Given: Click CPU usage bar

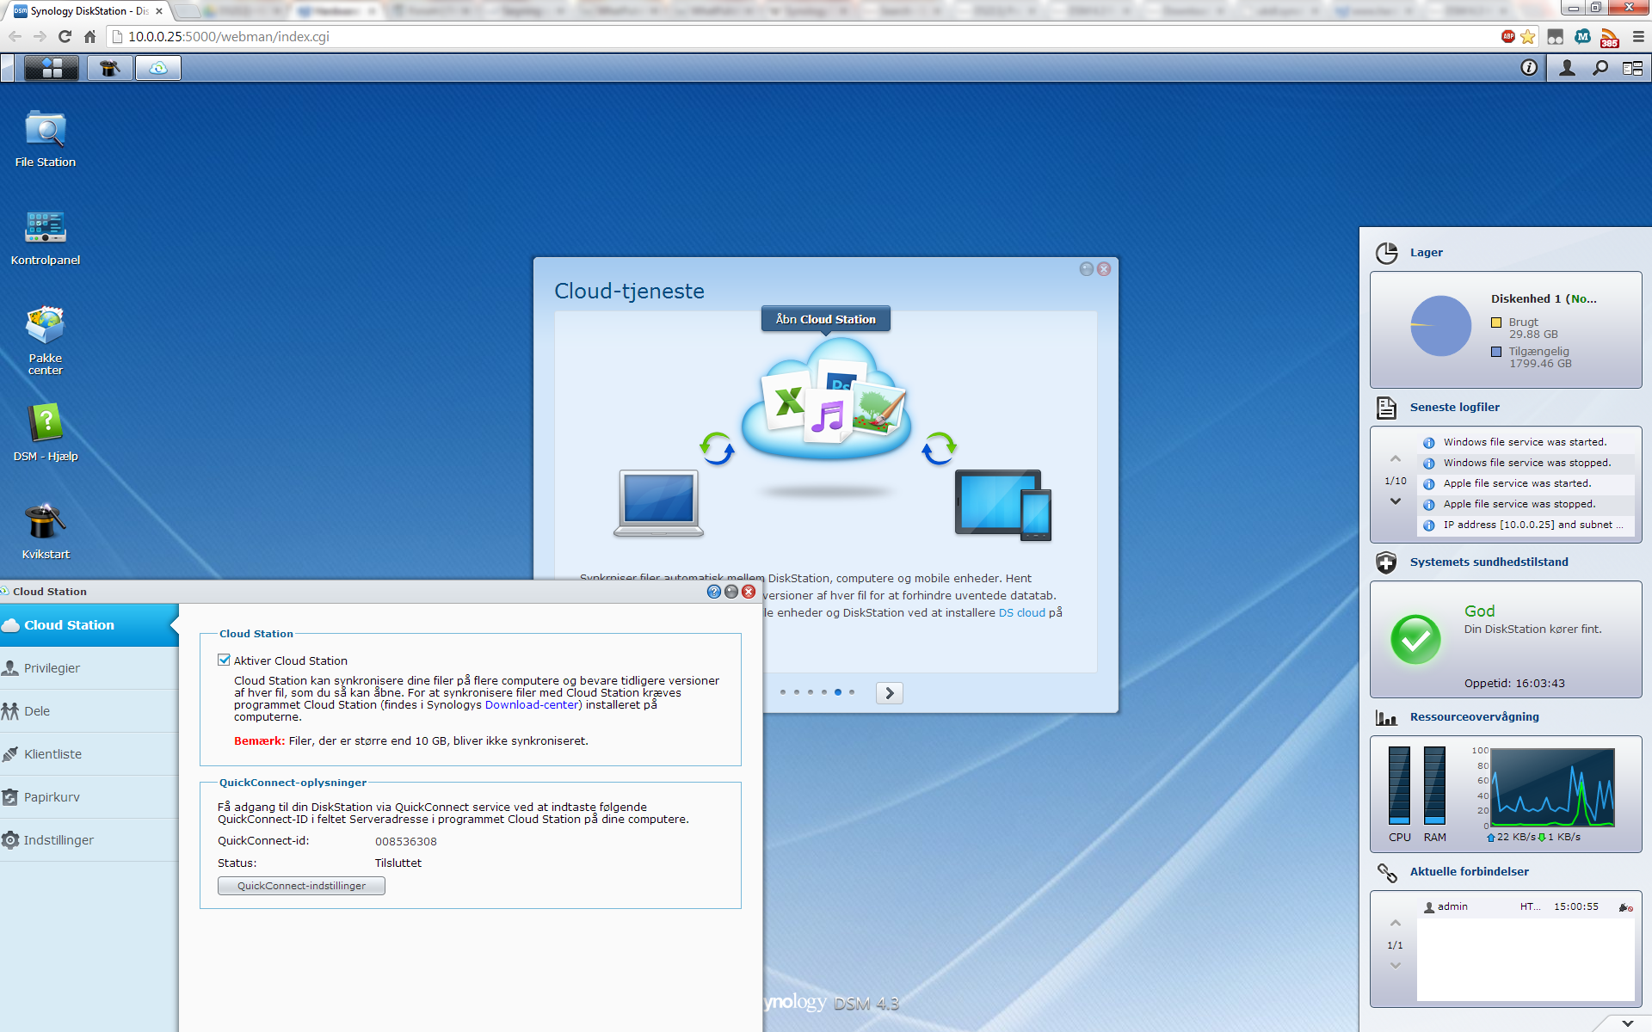Looking at the screenshot, I should (x=1399, y=785).
